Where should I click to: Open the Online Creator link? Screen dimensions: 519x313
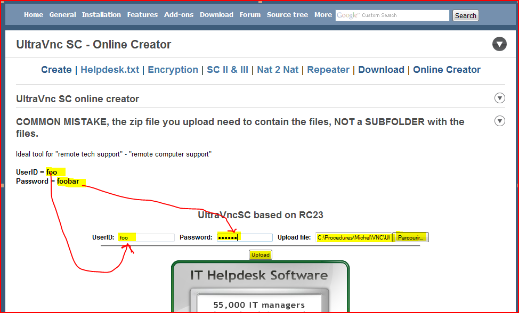pos(447,70)
